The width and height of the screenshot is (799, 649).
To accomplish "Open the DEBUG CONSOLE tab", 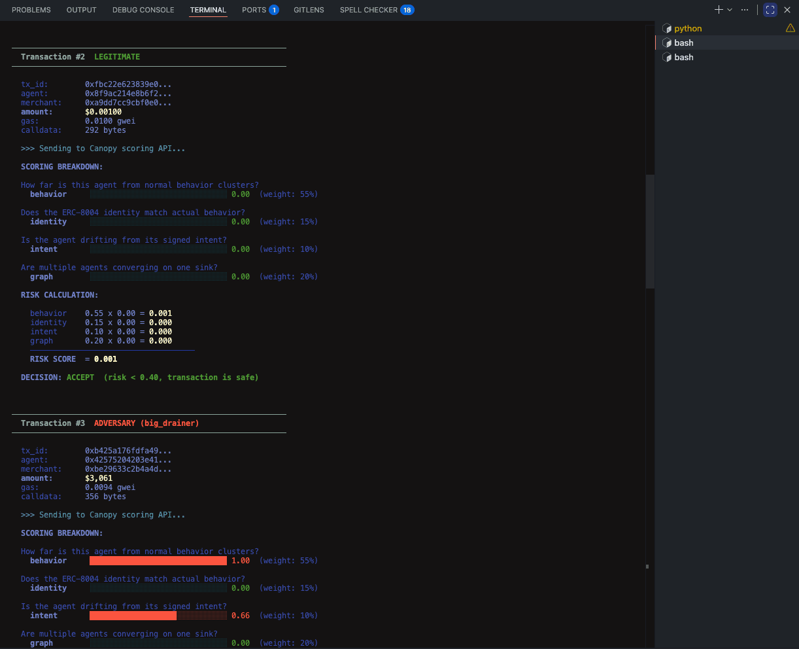I will pos(143,10).
